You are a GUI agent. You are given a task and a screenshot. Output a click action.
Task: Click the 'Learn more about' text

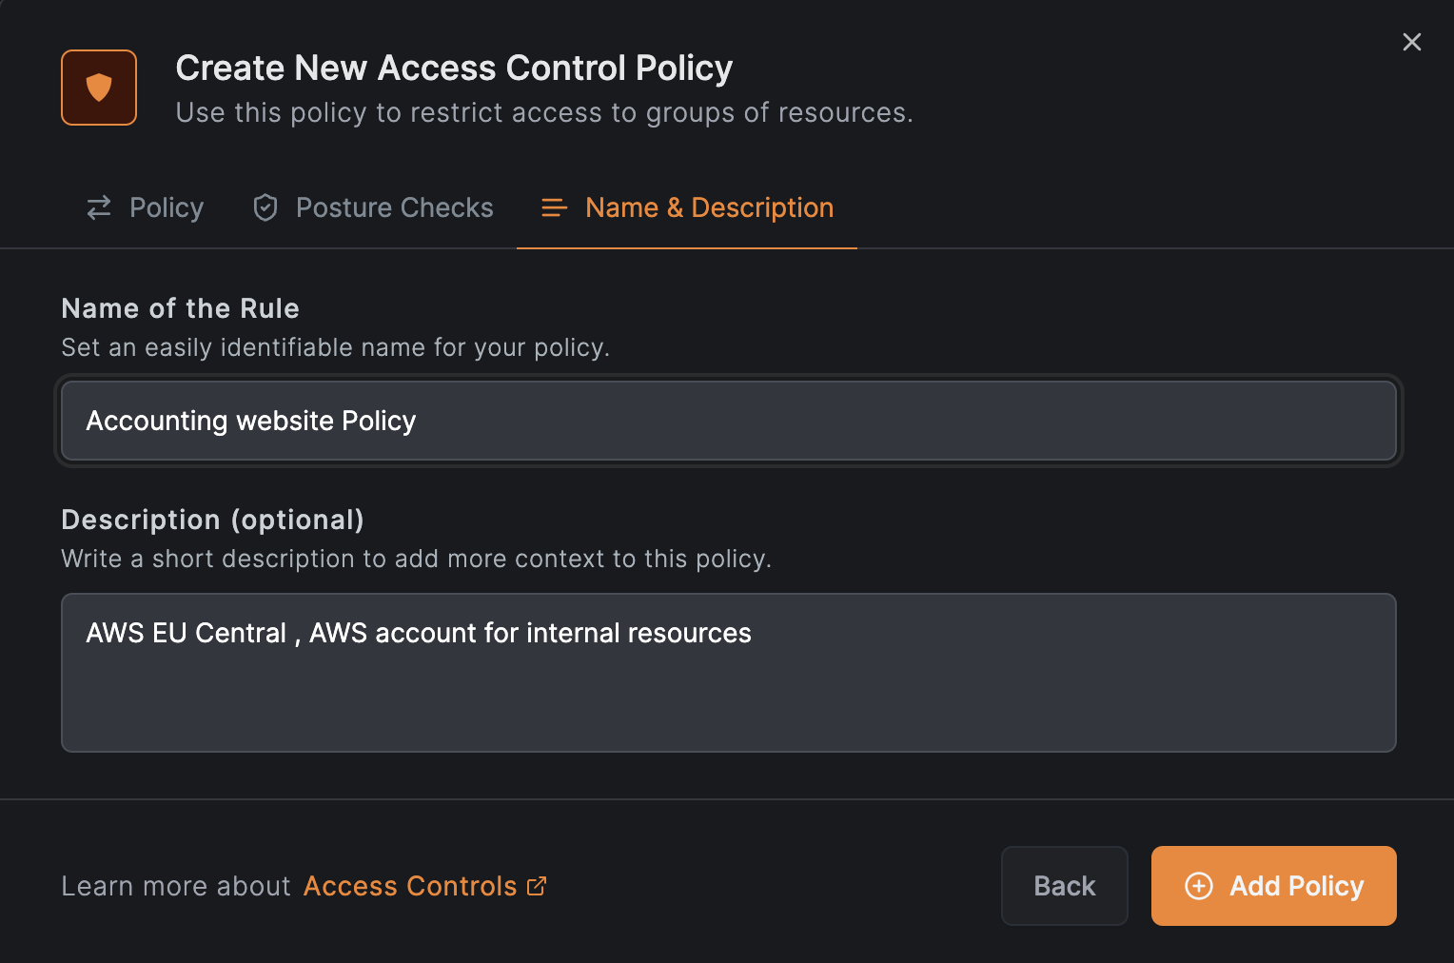pos(176,886)
